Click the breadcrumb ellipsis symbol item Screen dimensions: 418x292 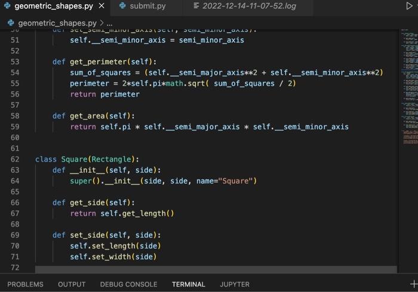tap(109, 23)
